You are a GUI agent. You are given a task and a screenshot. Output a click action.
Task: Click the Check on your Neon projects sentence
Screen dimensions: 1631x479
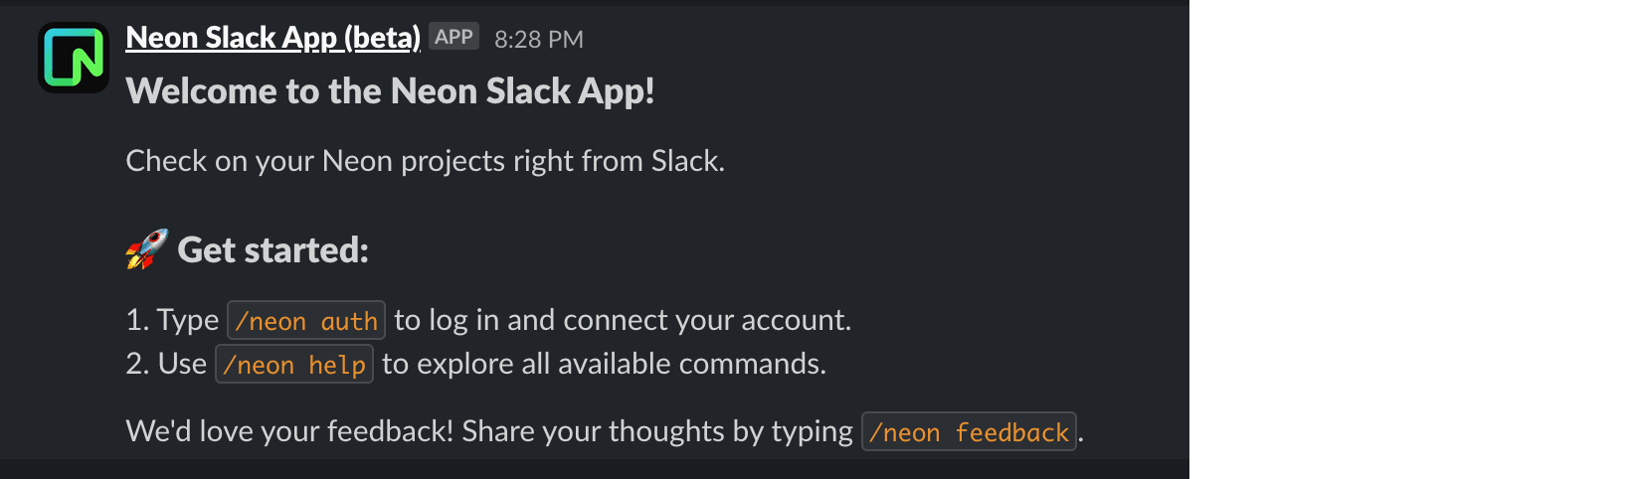tap(425, 161)
